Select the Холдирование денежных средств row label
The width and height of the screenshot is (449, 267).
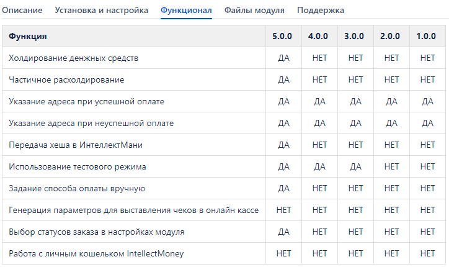[73, 58]
